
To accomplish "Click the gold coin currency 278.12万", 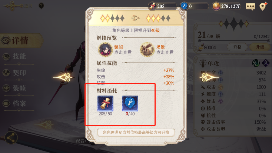I will coord(226,6).
